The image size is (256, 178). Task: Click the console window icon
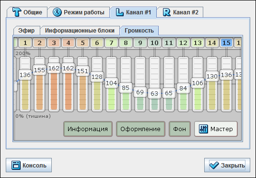[x=16, y=165]
